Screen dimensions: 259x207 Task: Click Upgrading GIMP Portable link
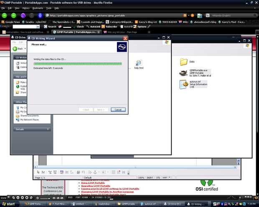[x=96, y=186]
